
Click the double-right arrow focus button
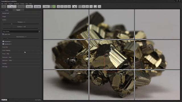(69, 7)
